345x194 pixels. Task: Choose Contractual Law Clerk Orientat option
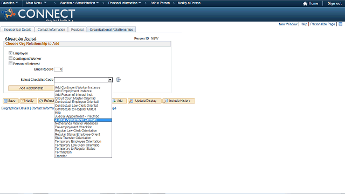pos(83,106)
